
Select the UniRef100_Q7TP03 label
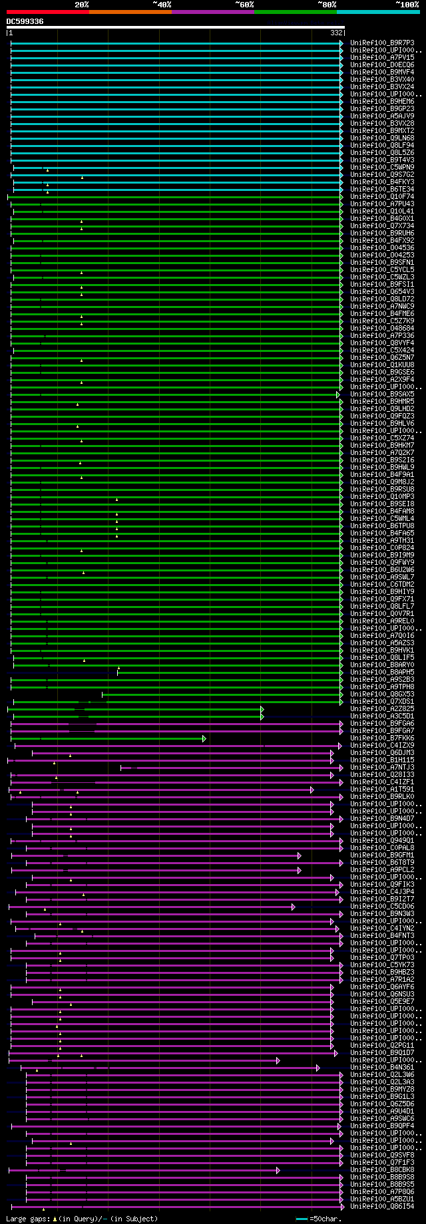tap(383, 957)
